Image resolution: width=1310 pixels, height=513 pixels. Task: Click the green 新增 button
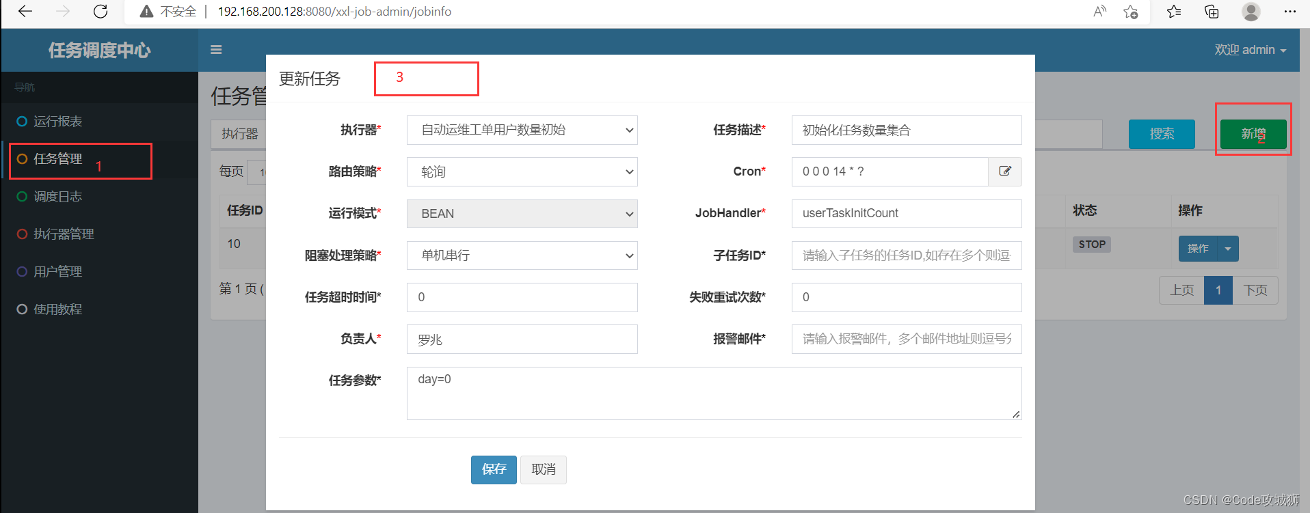[1253, 134]
